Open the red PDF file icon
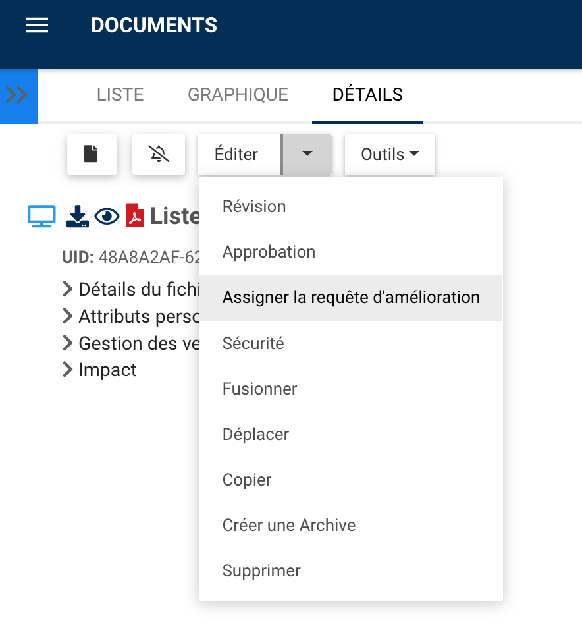 [135, 216]
